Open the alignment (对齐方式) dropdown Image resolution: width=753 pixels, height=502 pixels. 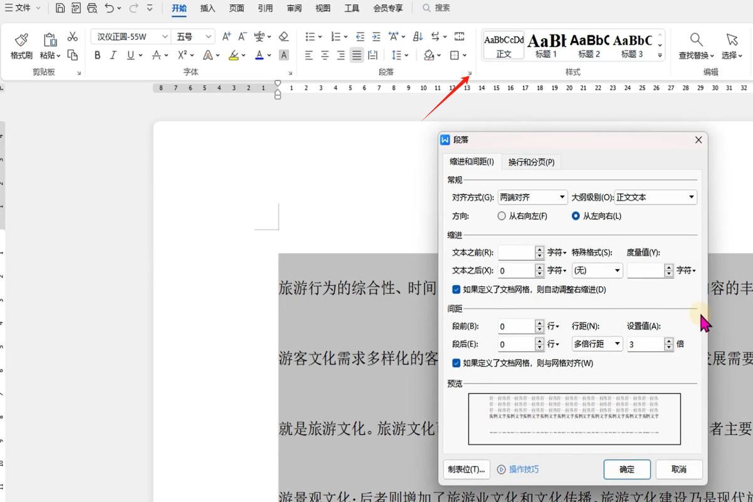coord(532,197)
